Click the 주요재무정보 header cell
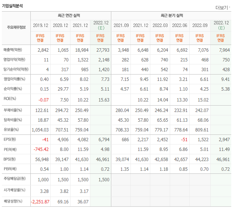Viewport: 235px width, 209px height. click(16, 27)
